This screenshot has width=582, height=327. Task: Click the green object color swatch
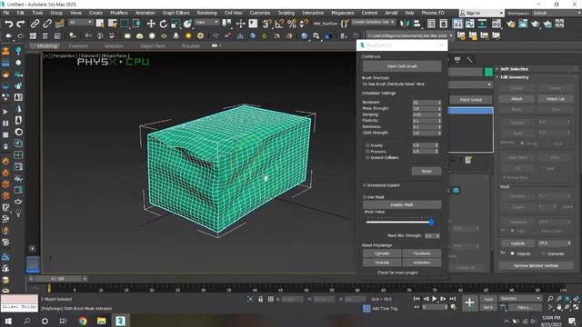(x=488, y=72)
